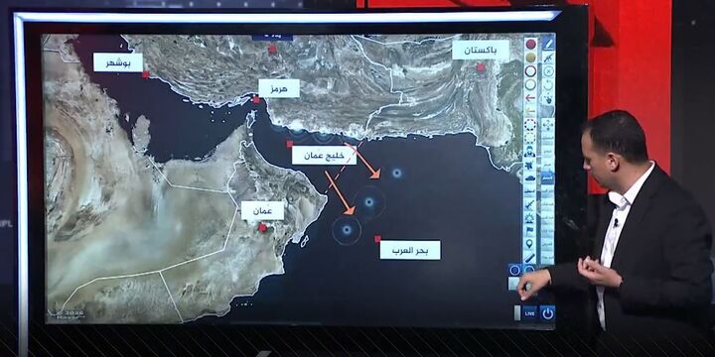Image resolution: width=715 pixels, height=357 pixels.
Task: Click the red marker under the باكستان label
Action: 481,67
